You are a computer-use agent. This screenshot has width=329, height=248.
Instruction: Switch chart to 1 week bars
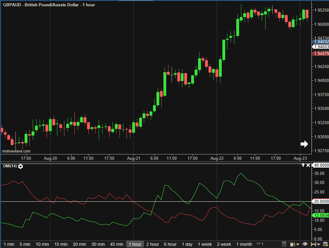205,244
